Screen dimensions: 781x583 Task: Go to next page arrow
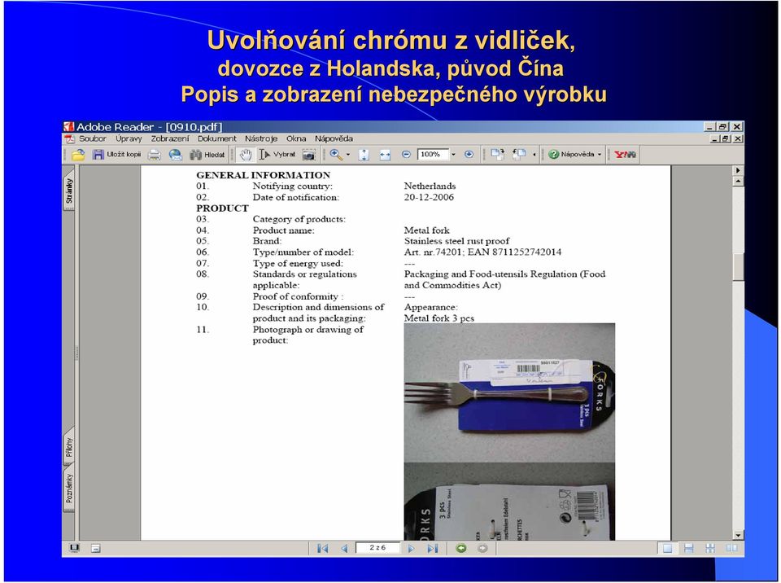click(x=411, y=549)
